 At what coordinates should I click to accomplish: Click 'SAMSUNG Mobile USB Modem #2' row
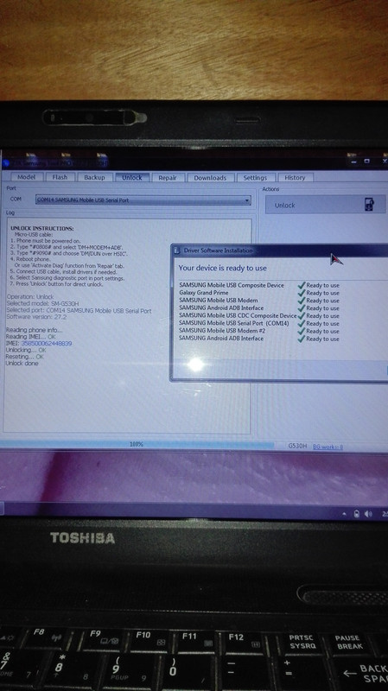(259, 331)
